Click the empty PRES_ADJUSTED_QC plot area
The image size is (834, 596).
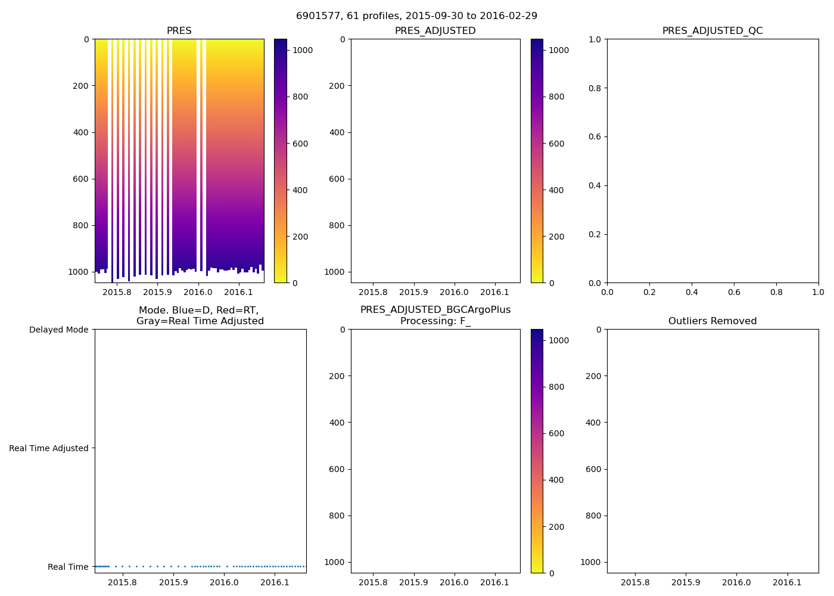pos(712,161)
